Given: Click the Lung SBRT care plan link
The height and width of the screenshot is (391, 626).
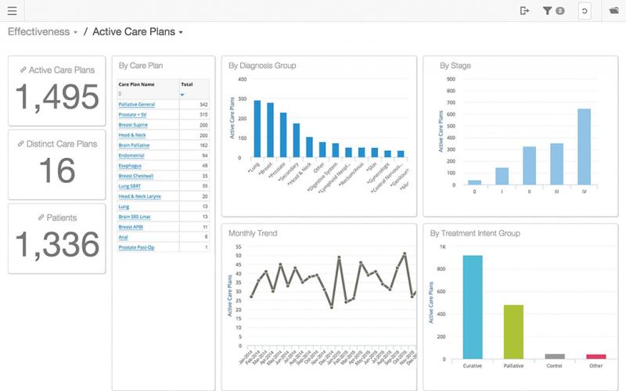Looking at the screenshot, I should pos(130,186).
